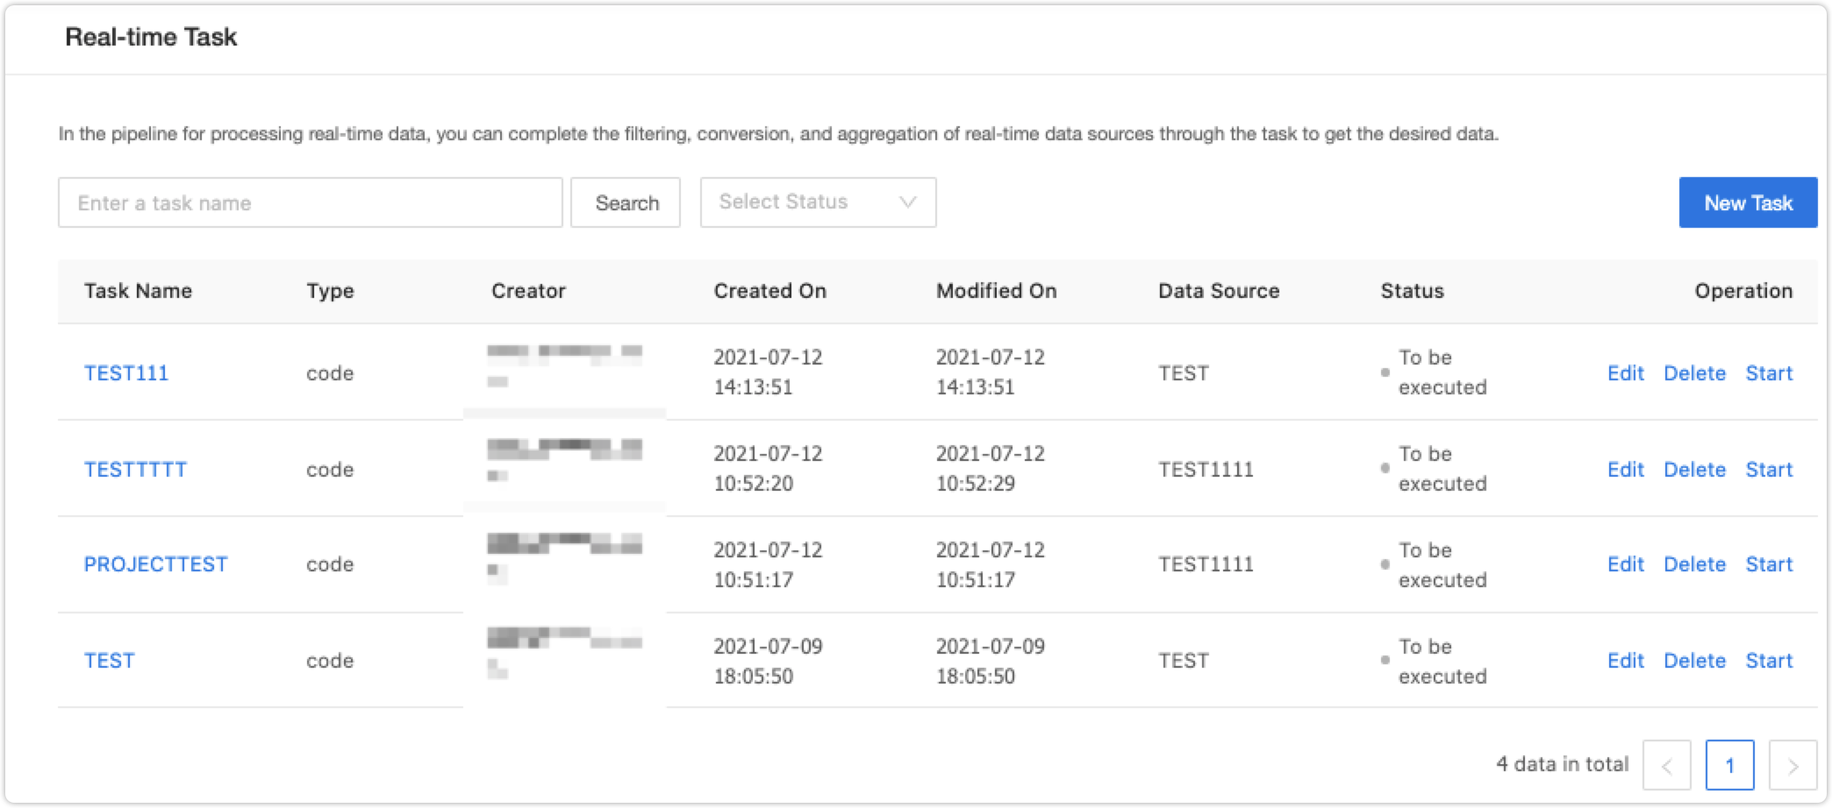Select page 1 in the pagination control
1832x808 pixels.
[x=1730, y=764]
